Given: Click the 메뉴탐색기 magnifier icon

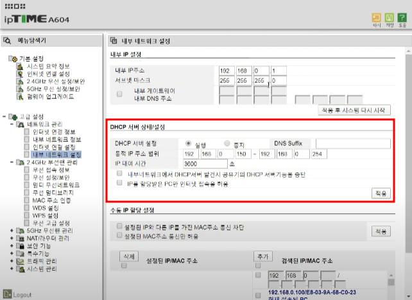Looking at the screenshot, I should 7,40.
